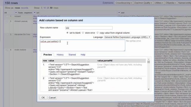Open the 'Texte - segment' column dropdown arrow
Viewport: 191px width, 107px height.
pos(16,12)
